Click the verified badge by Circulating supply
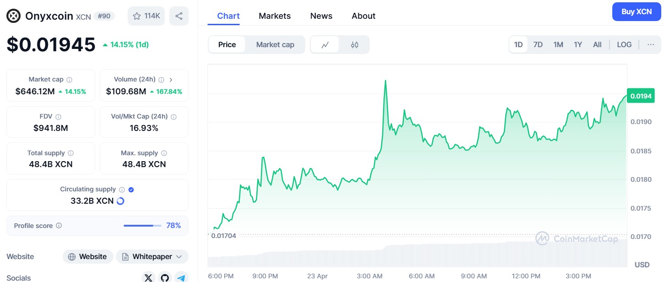This screenshot has width=664, height=282. coord(131,190)
